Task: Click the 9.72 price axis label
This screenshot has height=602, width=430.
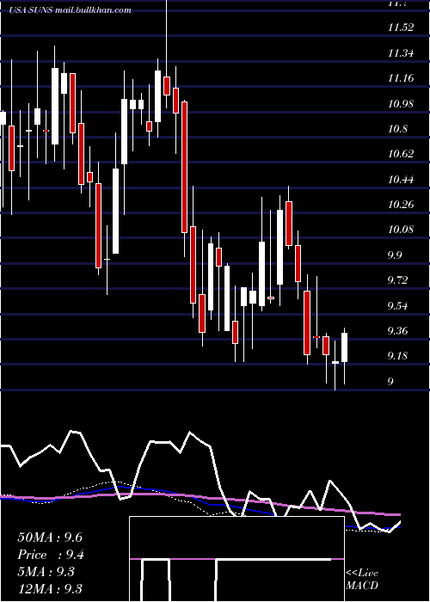Action: [398, 280]
